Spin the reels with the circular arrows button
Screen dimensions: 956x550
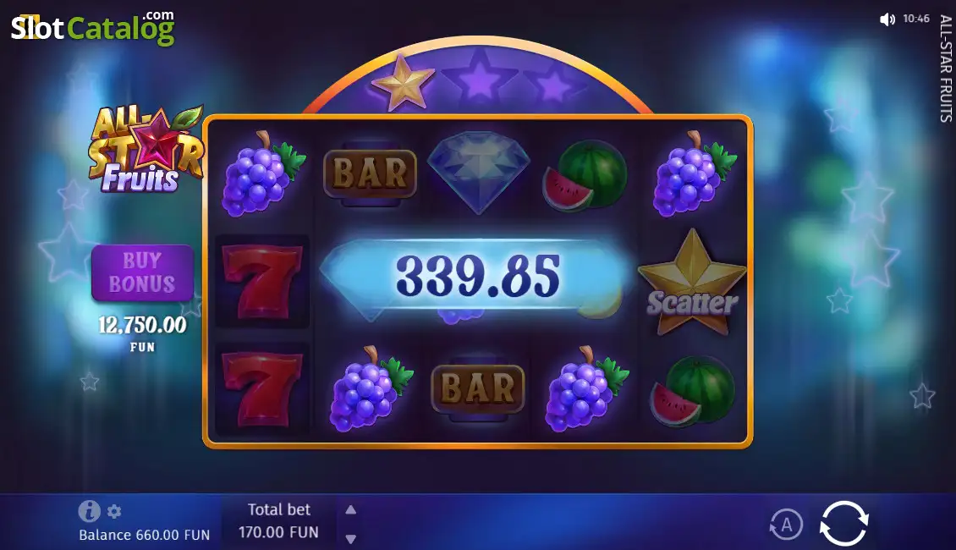click(x=843, y=523)
